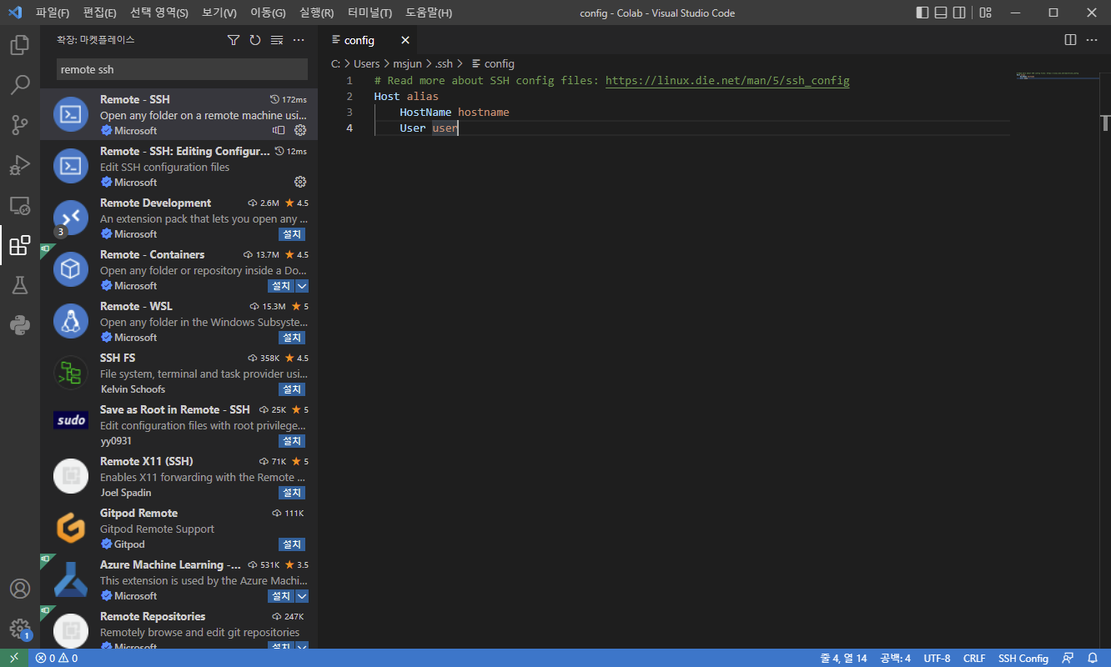The image size is (1111, 667).
Task: Open the 도움말(H) menu
Action: pyautogui.click(x=429, y=13)
